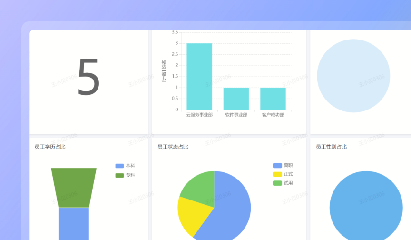The height and width of the screenshot is (240, 411).
Task: Click the 员工性别占比 chart title
Action: point(331,147)
